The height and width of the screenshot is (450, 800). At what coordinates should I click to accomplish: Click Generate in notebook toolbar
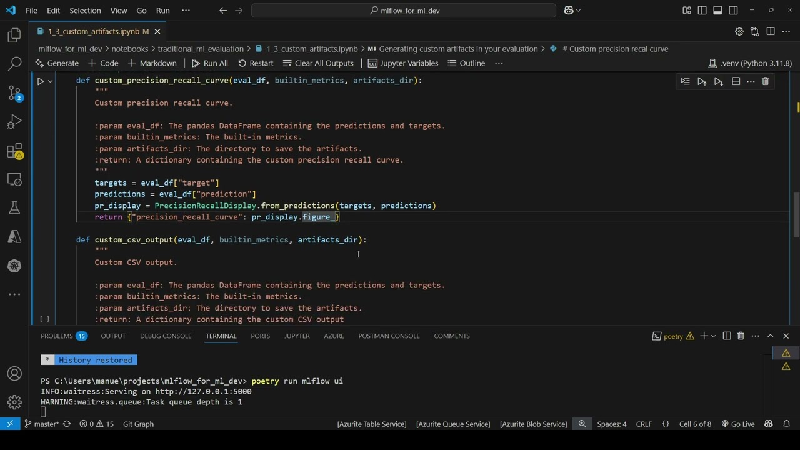(x=56, y=63)
